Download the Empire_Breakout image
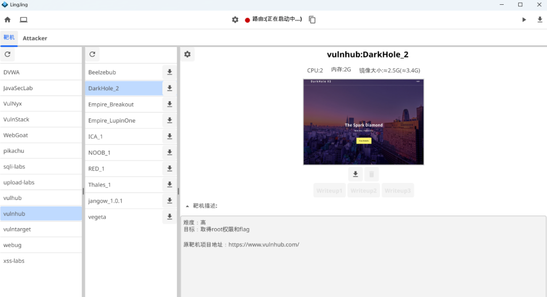Image resolution: width=547 pixels, height=297 pixels. point(169,105)
